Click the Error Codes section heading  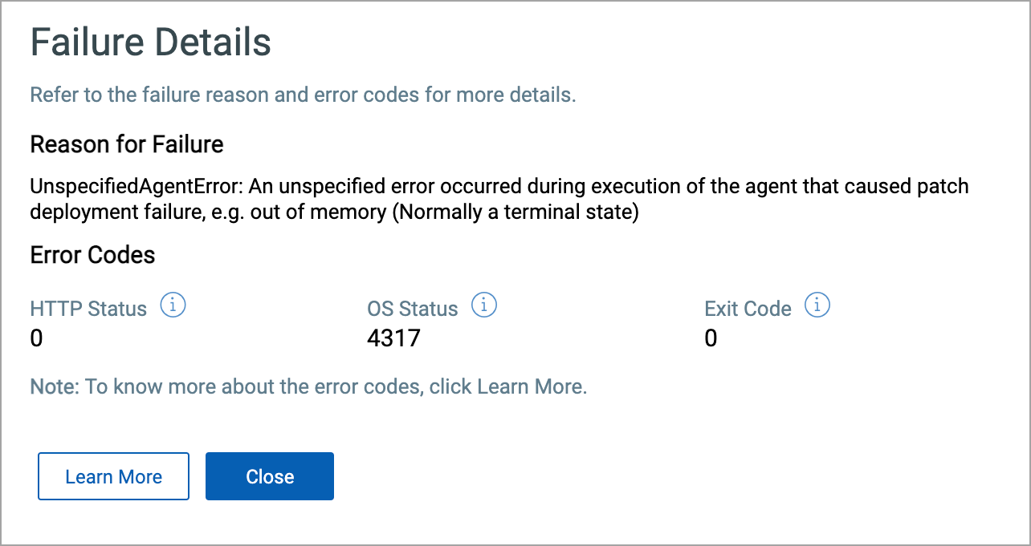tap(92, 255)
